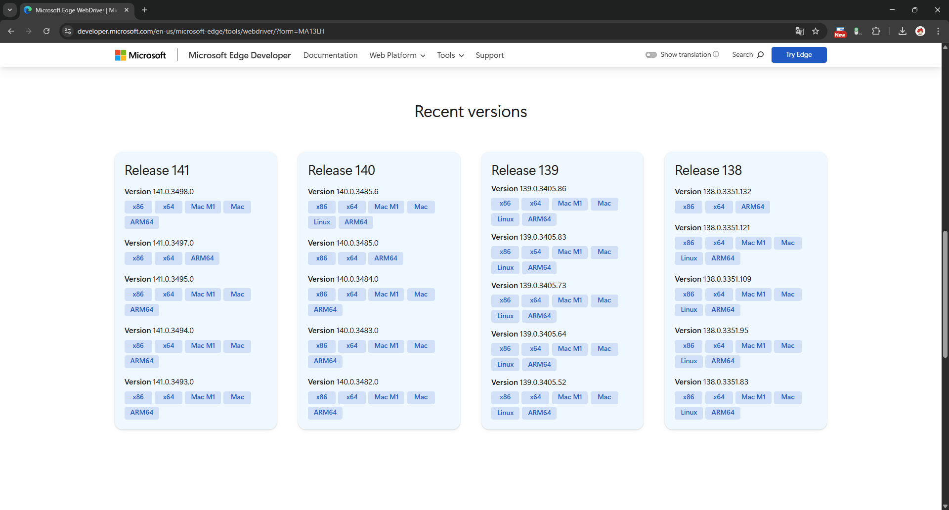Image resolution: width=949 pixels, height=510 pixels.
Task: Download x86 for version 139.0.3405.86
Action: (x=505, y=204)
